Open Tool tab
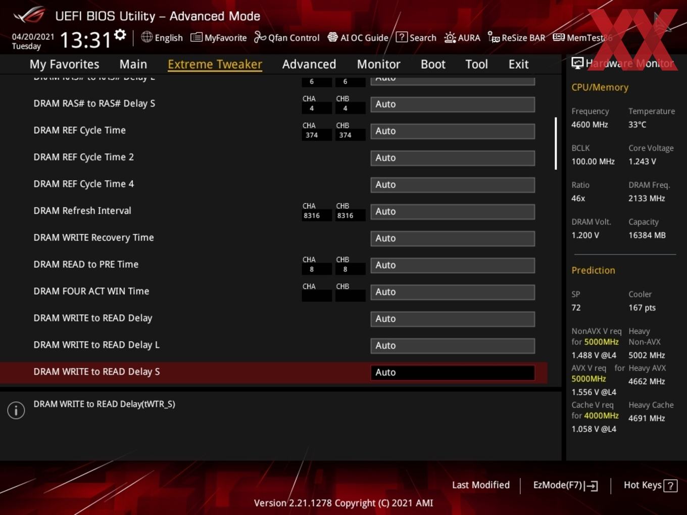Viewport: 687px width, 515px height. (476, 64)
